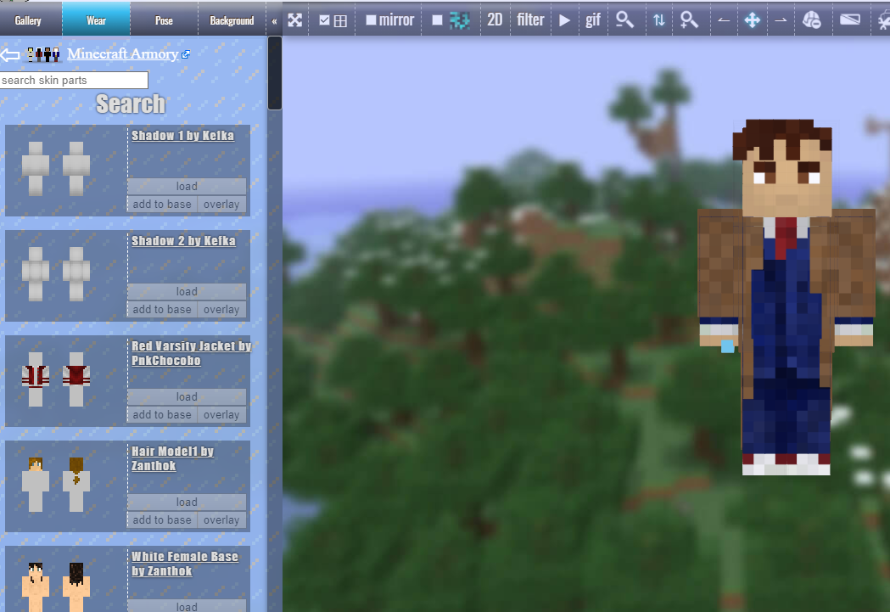Viewport: 890px width, 612px height.
Task: Open Shadow 1 by Kefka link
Action: (x=182, y=136)
